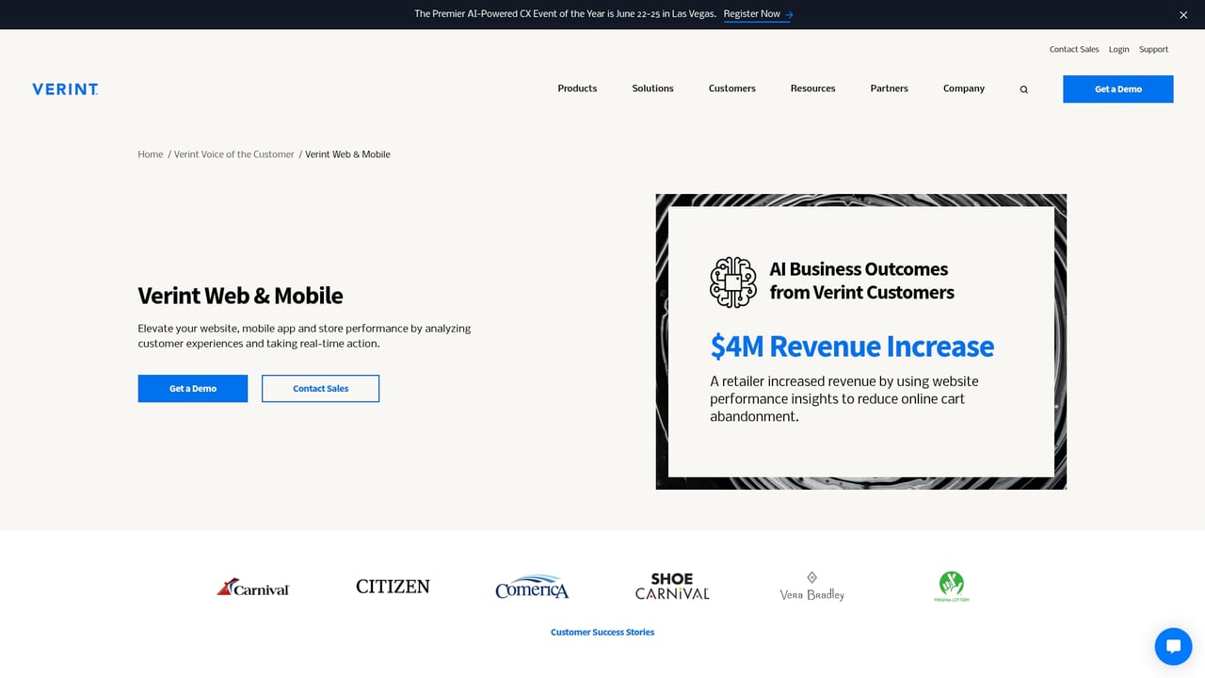Open the chat widget bubble
The height and width of the screenshot is (678, 1205).
pos(1173,646)
